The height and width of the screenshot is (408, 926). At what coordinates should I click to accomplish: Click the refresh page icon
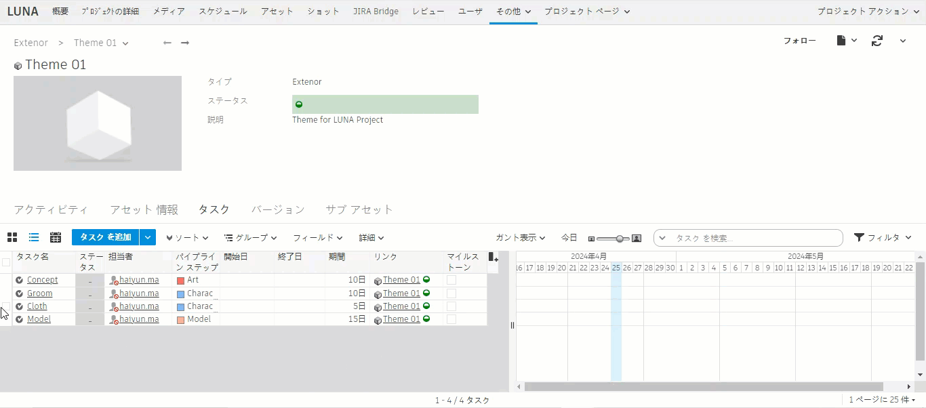[877, 41]
